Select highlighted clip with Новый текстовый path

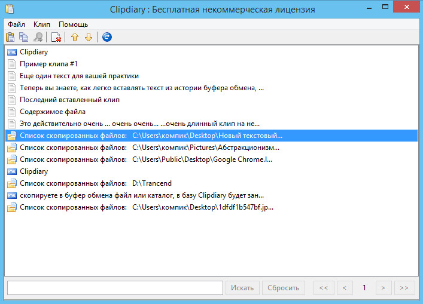point(212,136)
